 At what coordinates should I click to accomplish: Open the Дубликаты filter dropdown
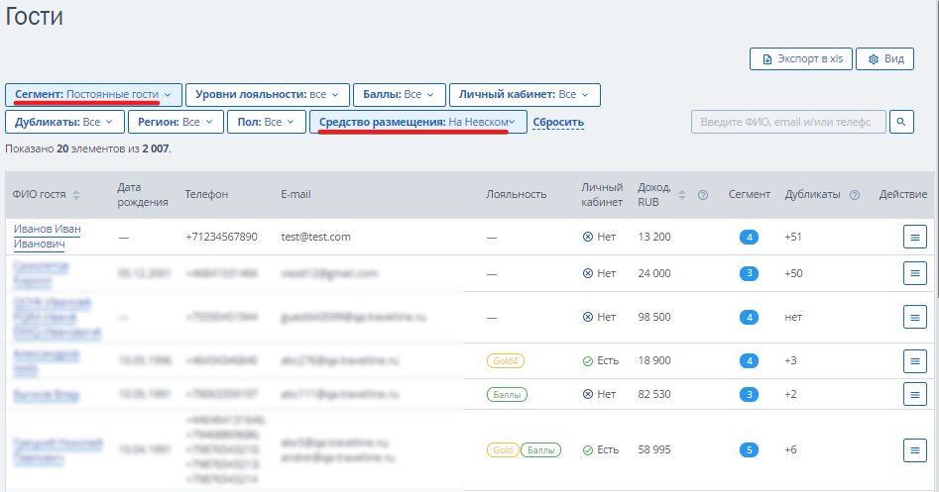coord(64,122)
